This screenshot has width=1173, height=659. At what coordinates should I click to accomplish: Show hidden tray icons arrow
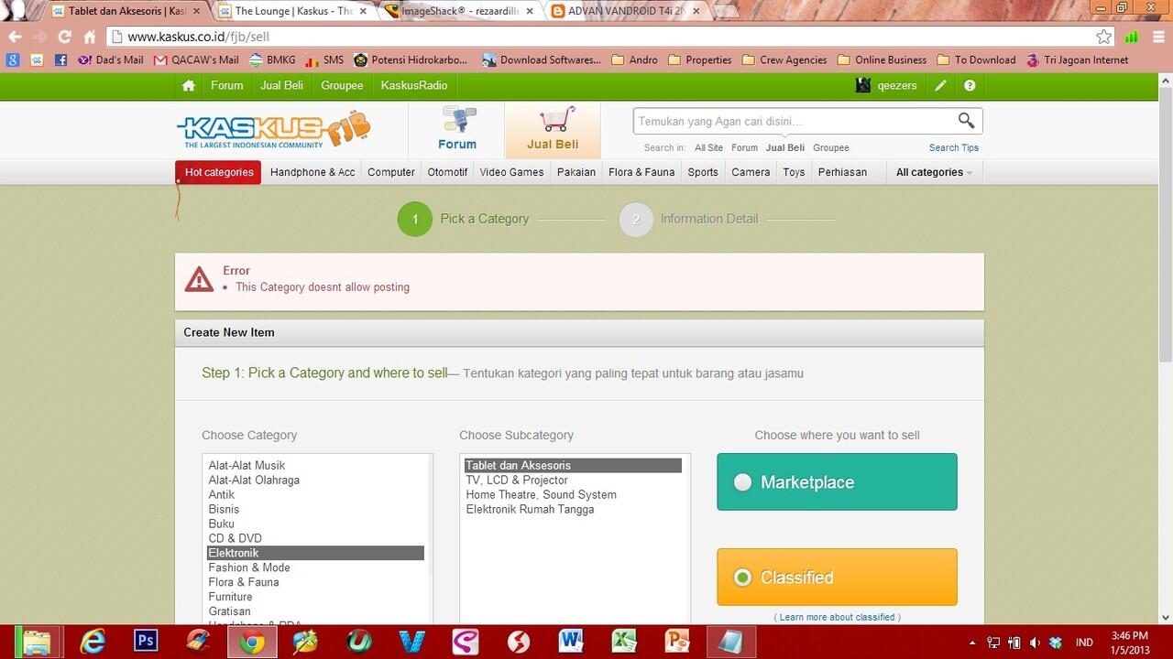click(972, 642)
